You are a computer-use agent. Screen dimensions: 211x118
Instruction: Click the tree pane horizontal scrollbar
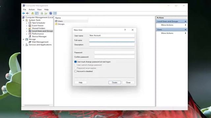pyautogui.click(x=37, y=105)
